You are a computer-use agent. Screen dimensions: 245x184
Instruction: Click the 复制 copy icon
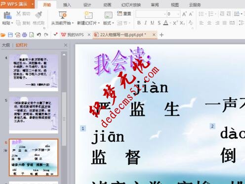[18, 23]
